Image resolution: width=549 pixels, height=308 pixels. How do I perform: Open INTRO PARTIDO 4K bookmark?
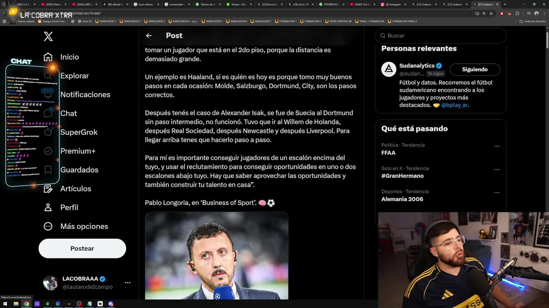click(338, 21)
